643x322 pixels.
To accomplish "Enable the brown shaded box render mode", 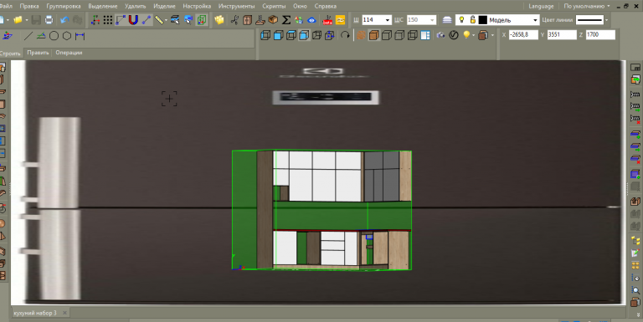I will pyautogui.click(x=373, y=35).
